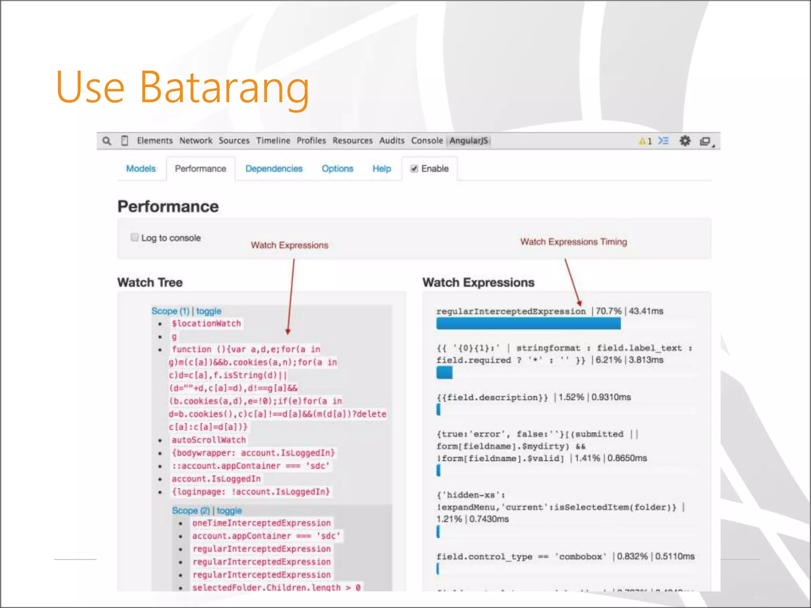Click the DevTools search magnifier icon
The width and height of the screenshot is (811, 608).
pyautogui.click(x=107, y=141)
